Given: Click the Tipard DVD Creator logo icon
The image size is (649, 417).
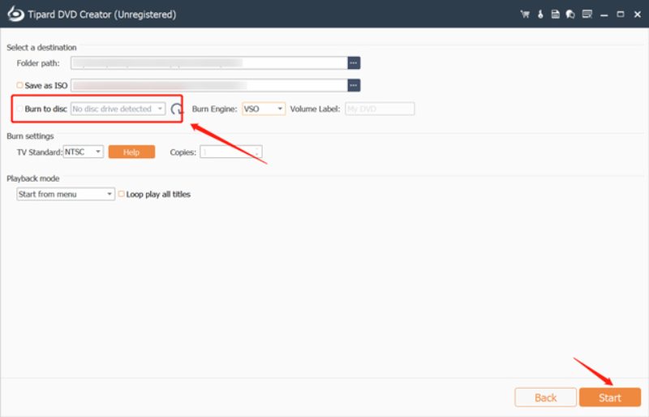Looking at the screenshot, I should (x=13, y=14).
